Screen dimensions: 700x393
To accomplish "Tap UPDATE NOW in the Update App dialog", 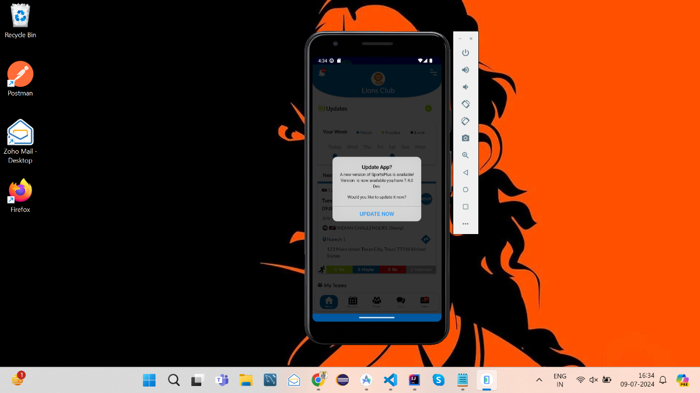I will [x=377, y=214].
